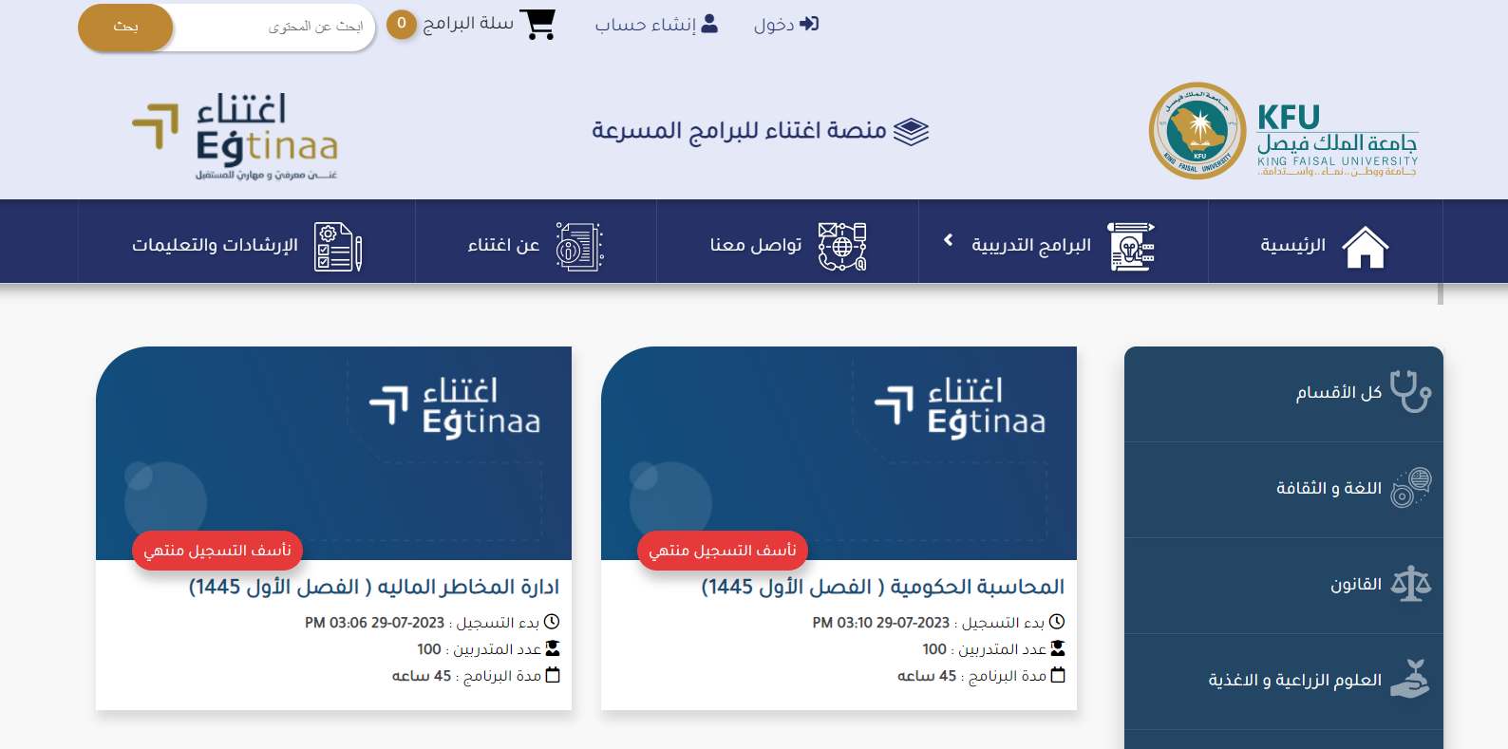Click the about Eghtinaa info document icon
The width and height of the screenshot is (1508, 749).
coord(579,246)
